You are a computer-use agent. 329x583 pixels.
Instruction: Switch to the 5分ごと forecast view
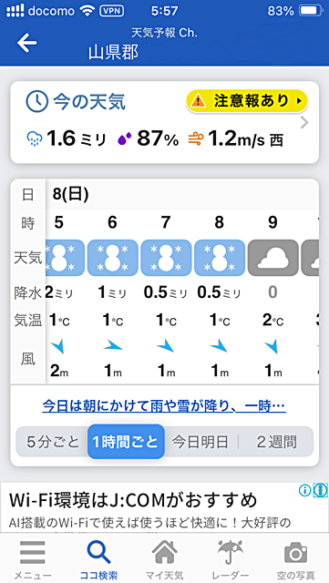point(53,442)
